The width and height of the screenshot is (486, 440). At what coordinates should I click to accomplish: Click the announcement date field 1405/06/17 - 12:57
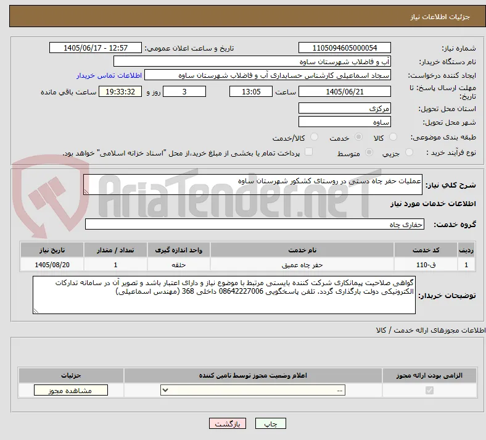point(96,48)
